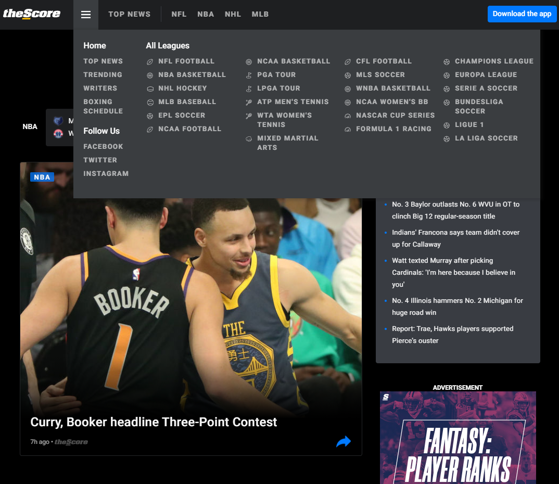Viewport: 559px width, 484px height.
Task: Click the helmet icon beside Formula 1 Racing
Action: [x=348, y=130]
